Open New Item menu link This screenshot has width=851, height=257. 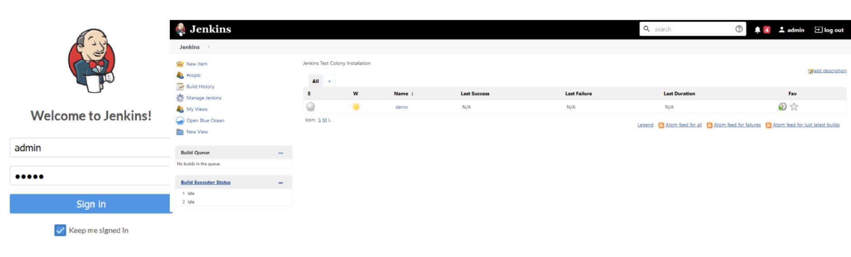pyautogui.click(x=197, y=64)
